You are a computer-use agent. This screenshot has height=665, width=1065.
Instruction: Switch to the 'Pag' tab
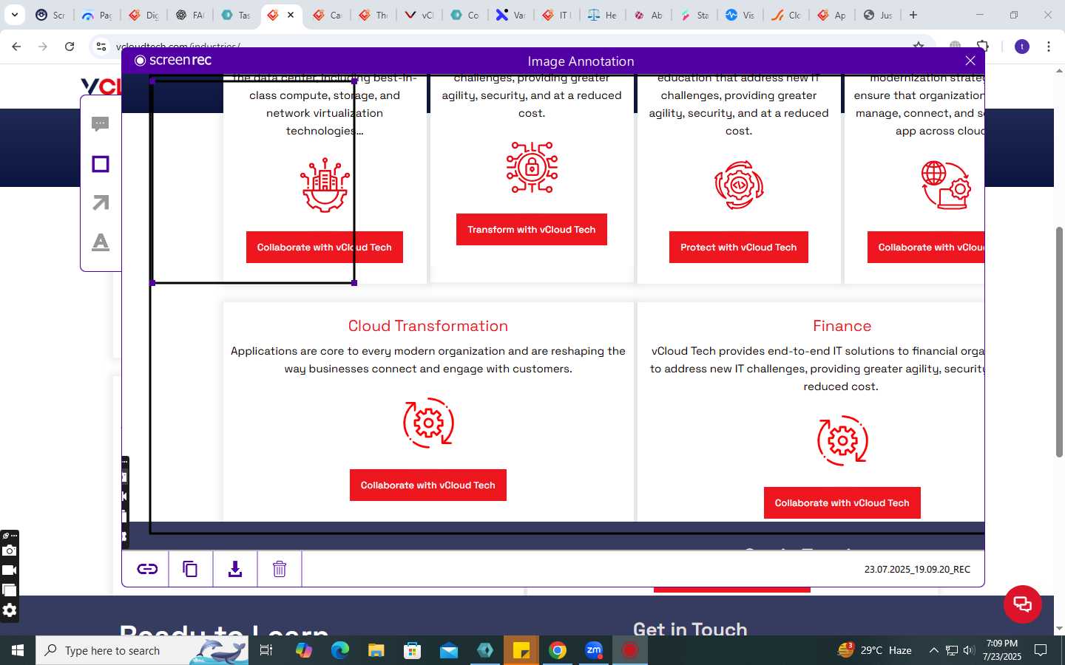pyautogui.click(x=97, y=15)
